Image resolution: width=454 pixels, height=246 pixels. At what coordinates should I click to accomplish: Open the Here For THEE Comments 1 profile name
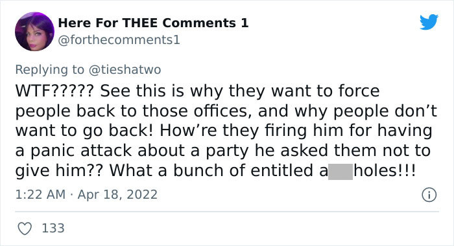[153, 23]
